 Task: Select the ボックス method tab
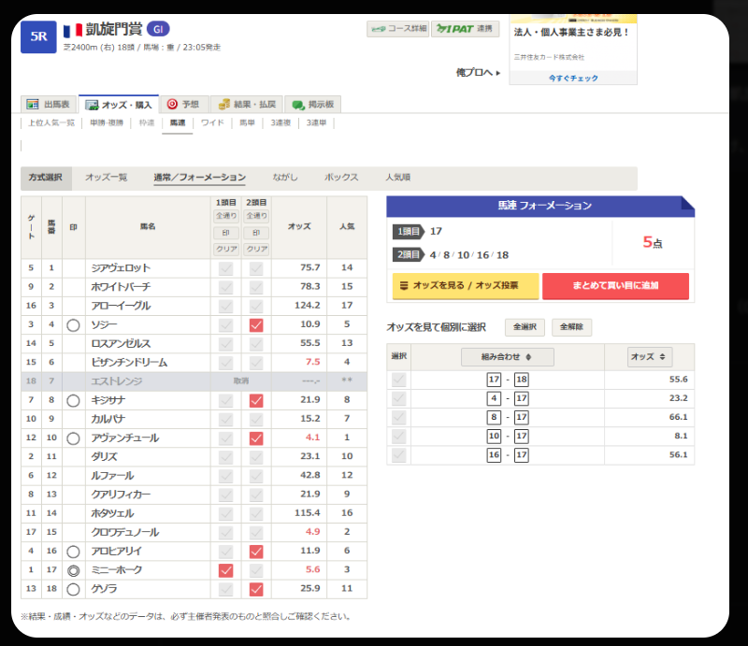(x=341, y=177)
